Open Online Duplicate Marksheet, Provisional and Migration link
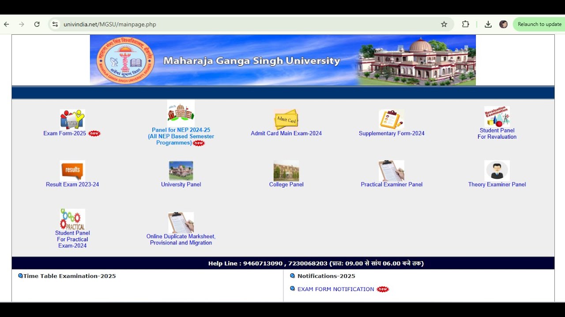565x317 pixels. coord(181,240)
